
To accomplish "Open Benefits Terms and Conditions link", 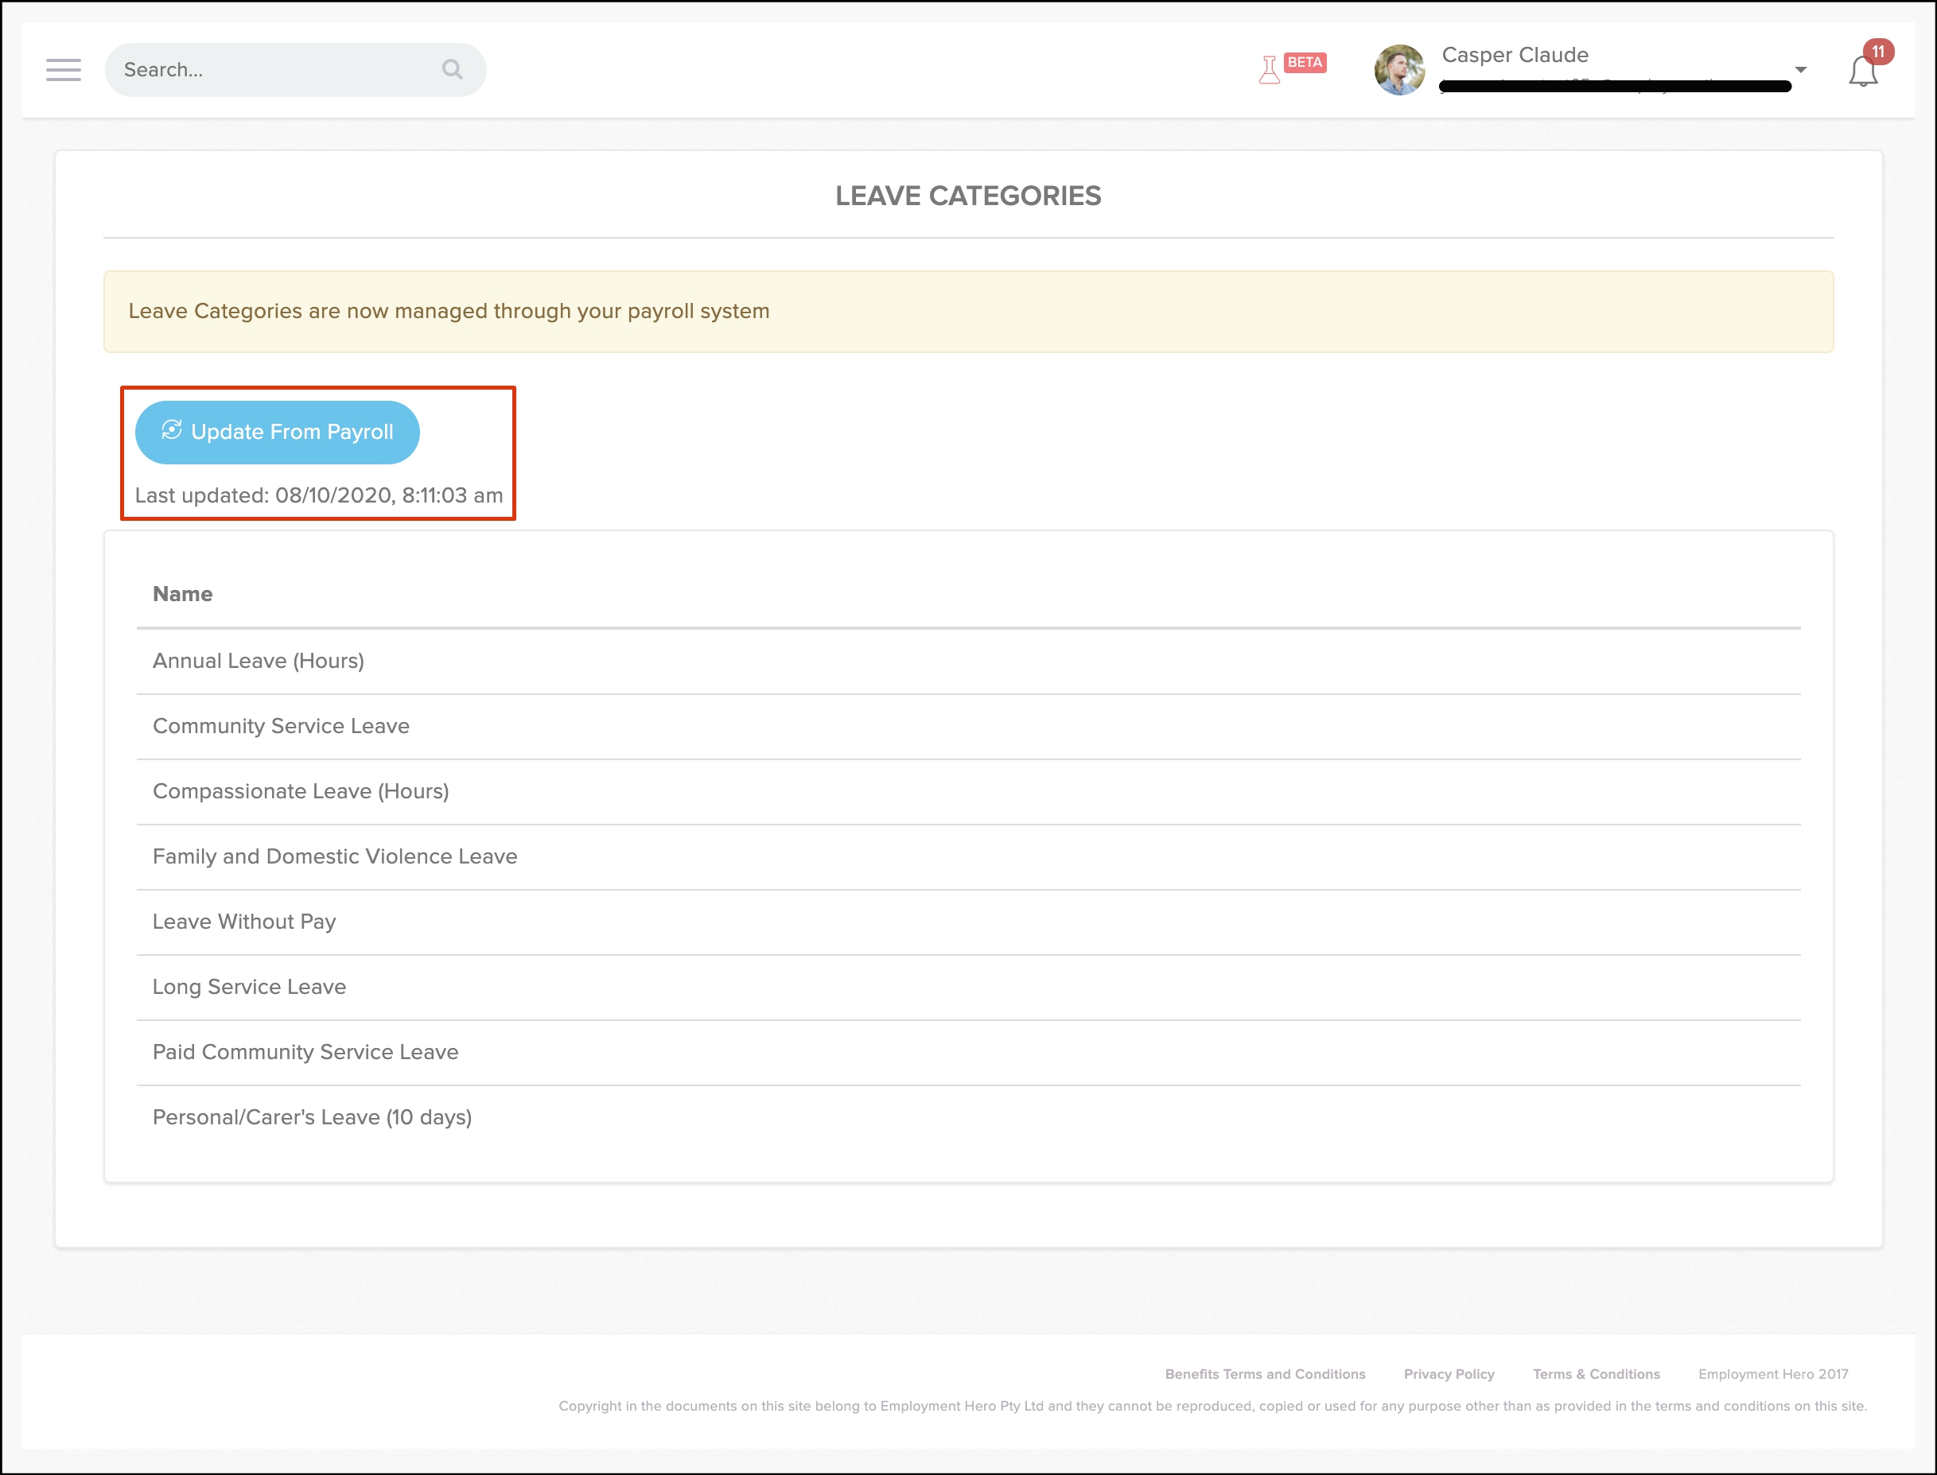I will pyautogui.click(x=1265, y=1374).
